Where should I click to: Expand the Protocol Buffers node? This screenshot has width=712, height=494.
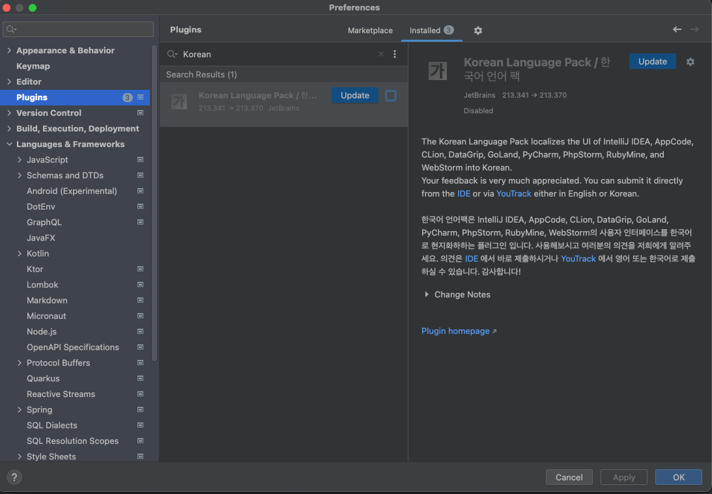click(20, 363)
